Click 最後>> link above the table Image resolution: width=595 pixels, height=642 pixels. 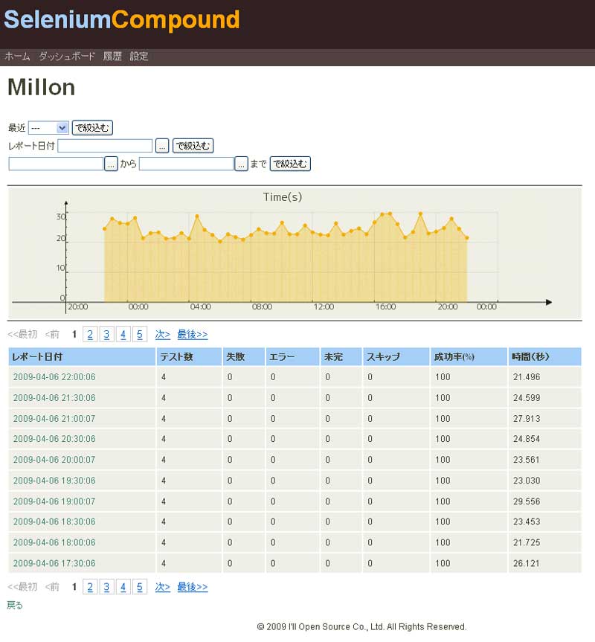tap(193, 335)
